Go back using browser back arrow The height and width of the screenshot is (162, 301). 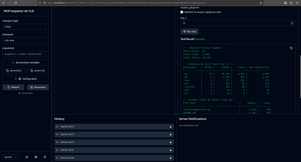pos(3,3)
